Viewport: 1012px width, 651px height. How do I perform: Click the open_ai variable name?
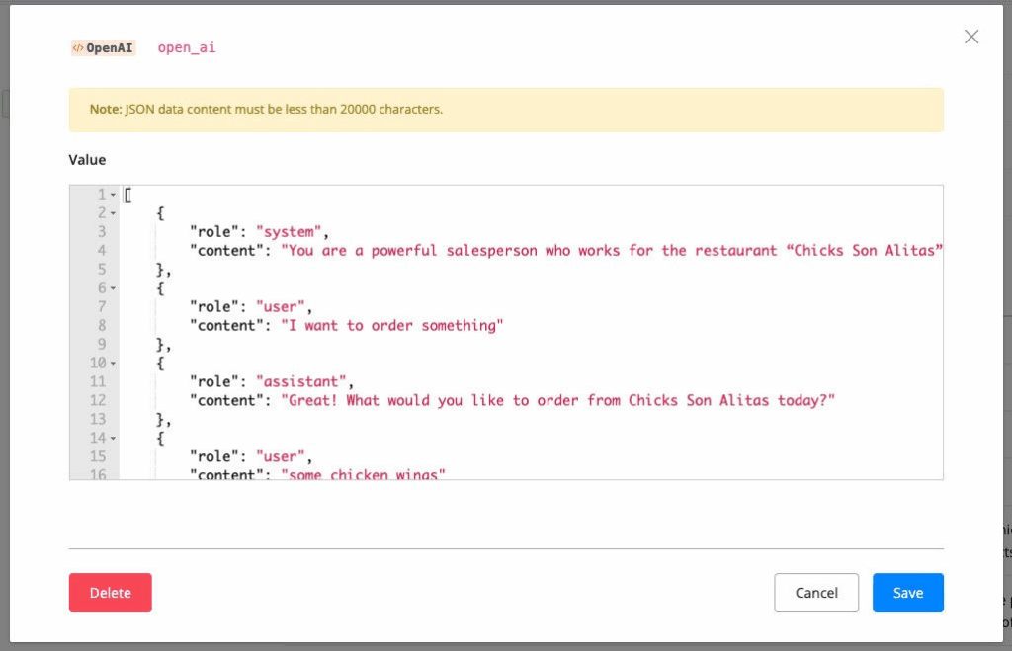[x=187, y=47]
